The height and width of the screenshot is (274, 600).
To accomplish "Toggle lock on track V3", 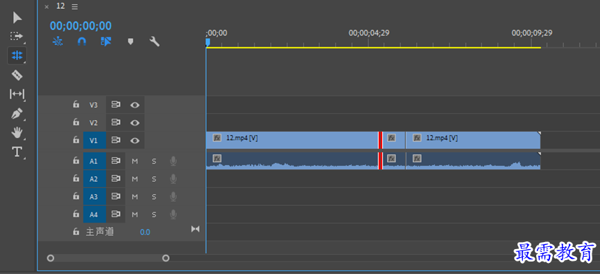I will click(x=76, y=105).
